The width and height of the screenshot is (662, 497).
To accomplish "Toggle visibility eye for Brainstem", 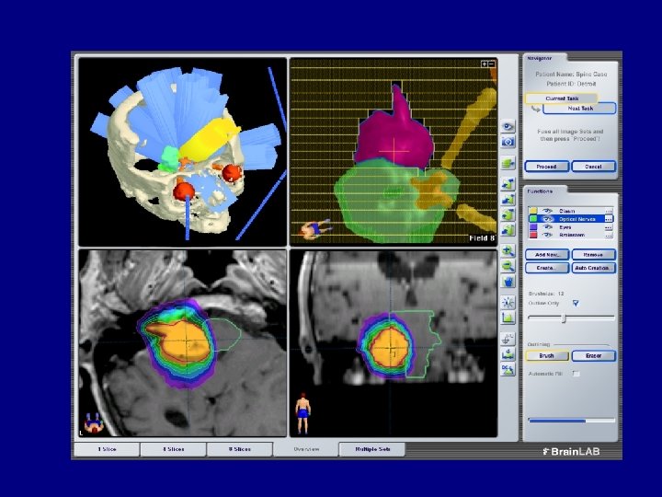I will [548, 235].
